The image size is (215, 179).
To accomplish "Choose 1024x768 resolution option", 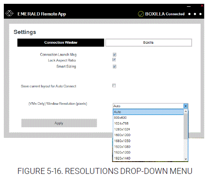I will pyautogui.click(x=148, y=123).
